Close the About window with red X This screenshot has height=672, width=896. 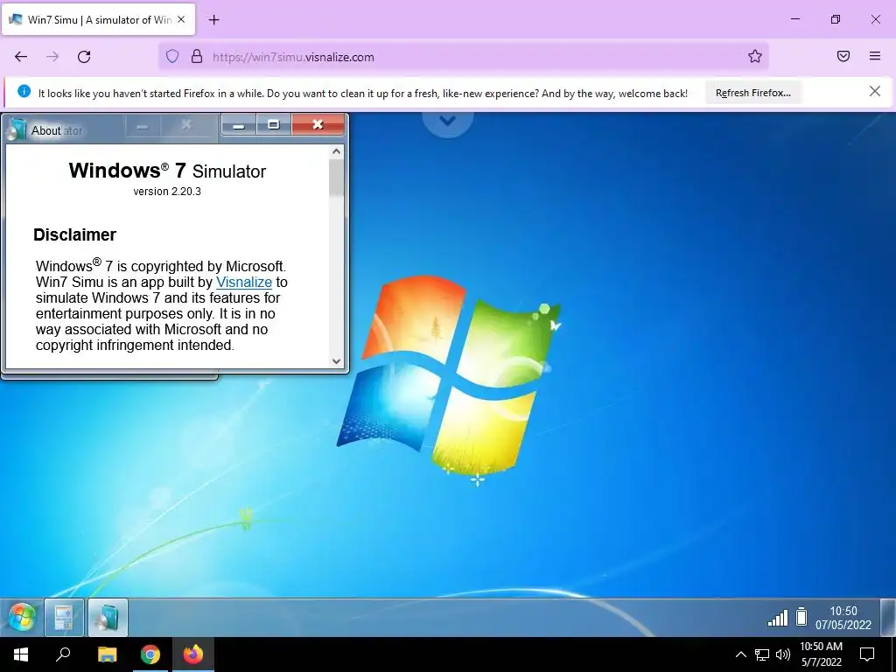pos(318,125)
